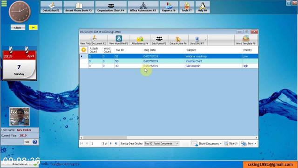
Task: Click Sys ID 49 cell
Action: click(x=129, y=66)
